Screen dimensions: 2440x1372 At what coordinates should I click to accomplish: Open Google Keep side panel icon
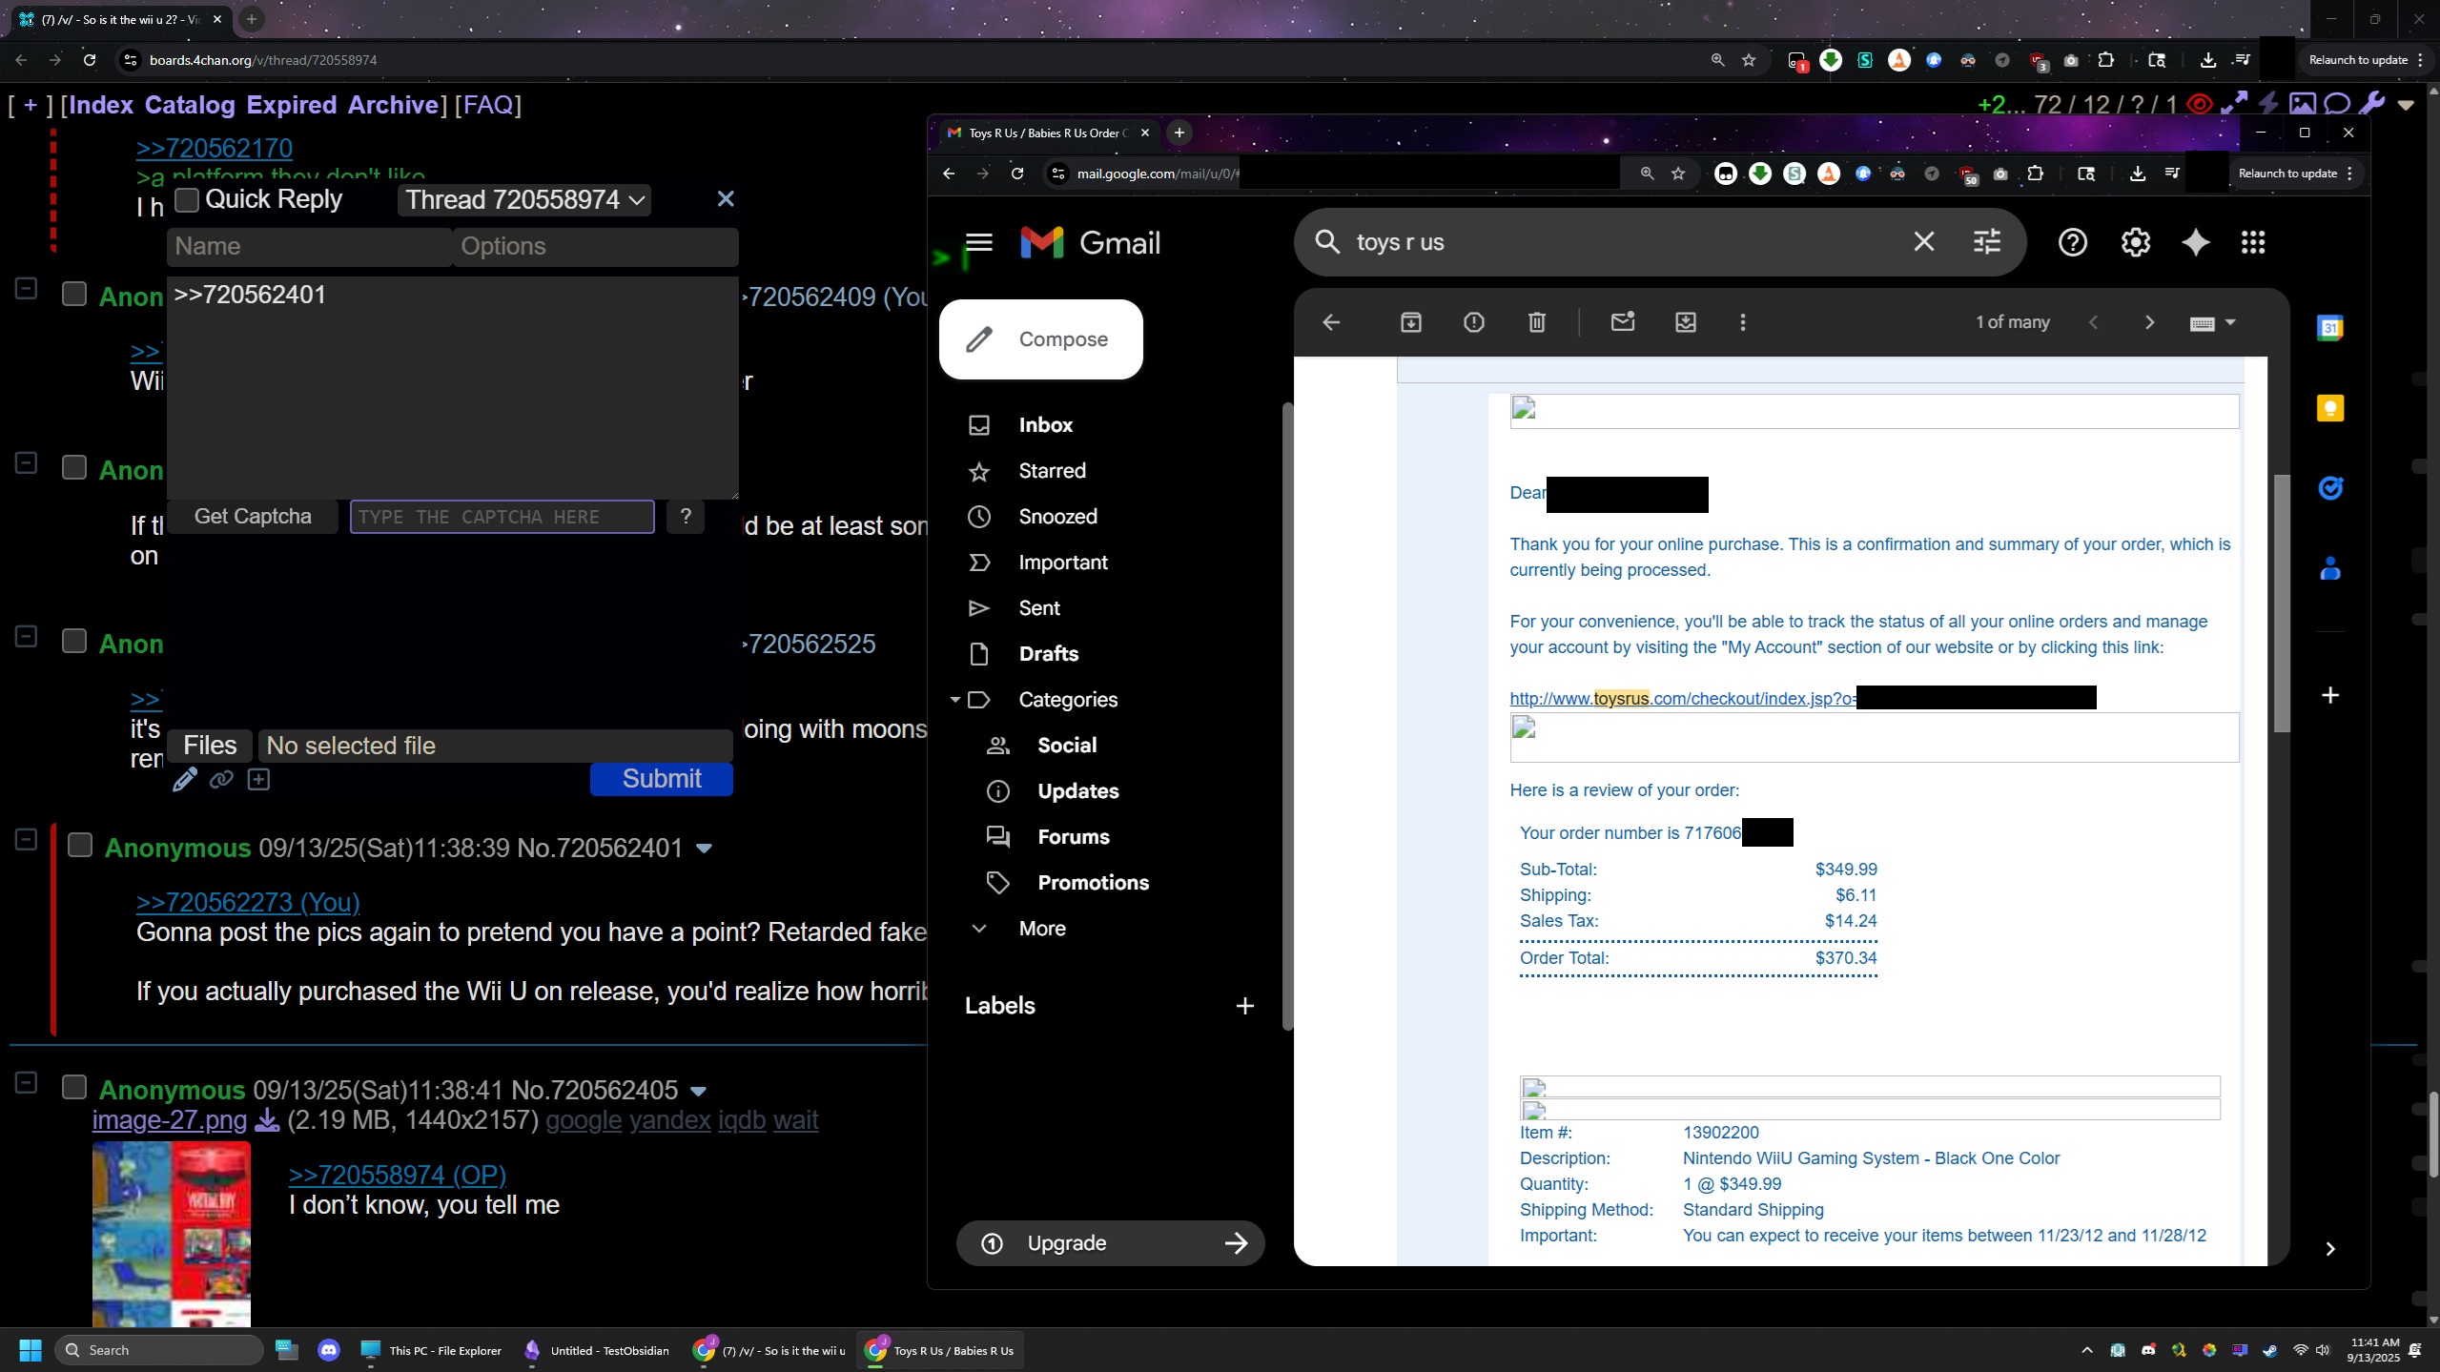tap(2330, 408)
